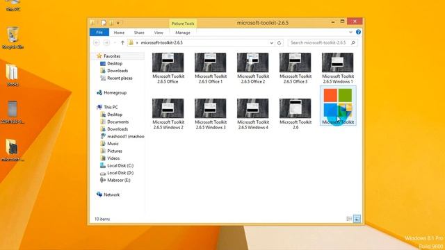The width and height of the screenshot is (445, 250).
Task: Open Music folder in sidebar
Action: (113, 144)
